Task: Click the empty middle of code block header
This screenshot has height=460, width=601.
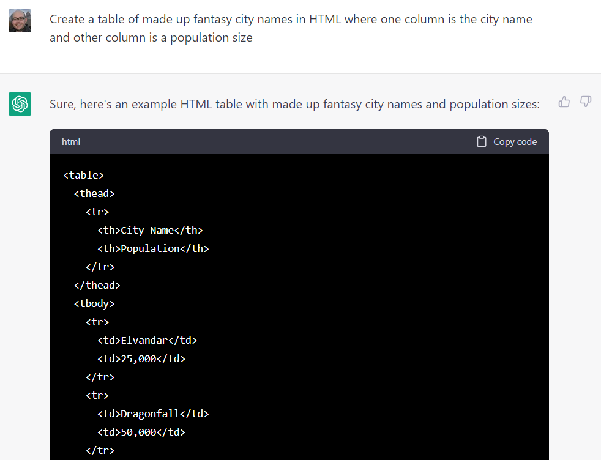Action: tap(275, 142)
